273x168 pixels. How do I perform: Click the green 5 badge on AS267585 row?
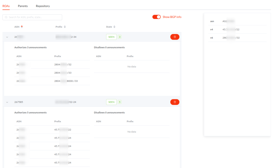click(119, 102)
